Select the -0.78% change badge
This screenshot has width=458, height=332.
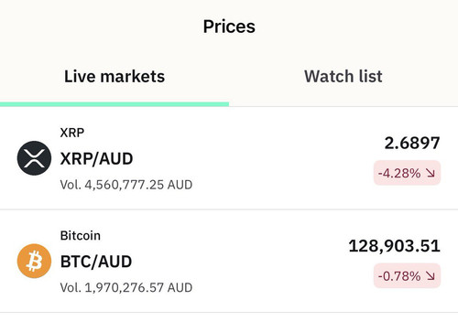tap(408, 275)
